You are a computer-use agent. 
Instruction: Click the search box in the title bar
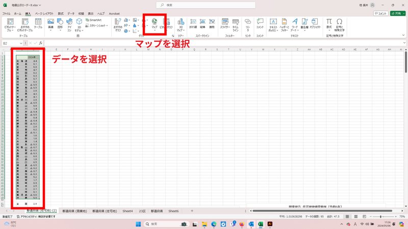206,5
